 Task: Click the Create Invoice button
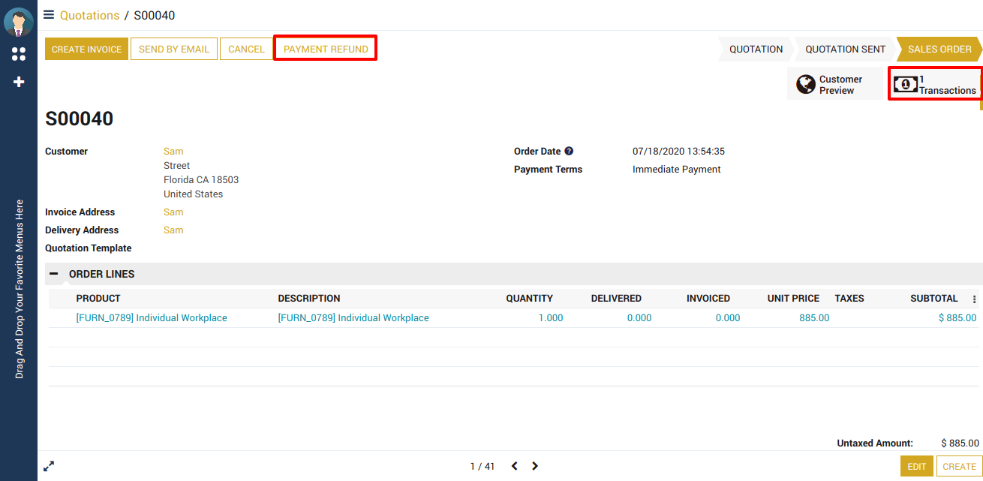(x=86, y=50)
